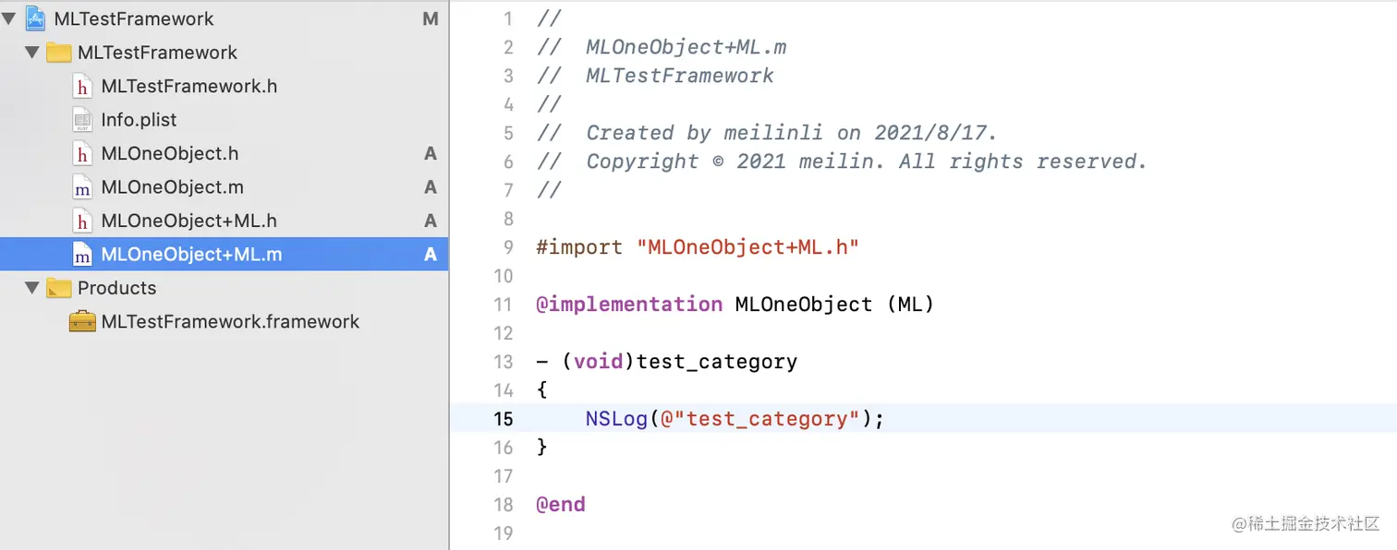
Task: Click the line 11 number in gutter
Action: coord(503,305)
